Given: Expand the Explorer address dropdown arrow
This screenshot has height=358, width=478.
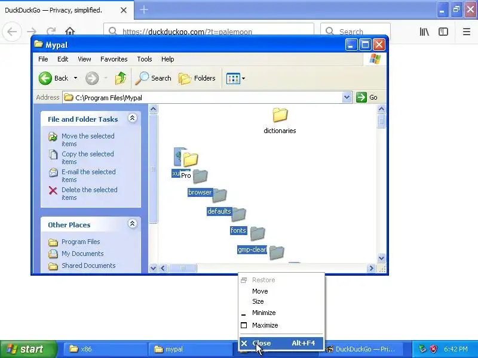Looking at the screenshot, I should (x=347, y=97).
